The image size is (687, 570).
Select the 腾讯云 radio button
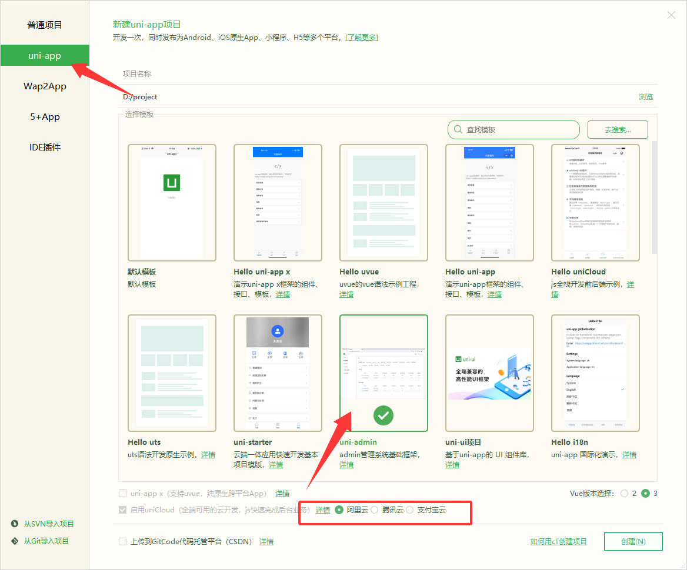(374, 510)
